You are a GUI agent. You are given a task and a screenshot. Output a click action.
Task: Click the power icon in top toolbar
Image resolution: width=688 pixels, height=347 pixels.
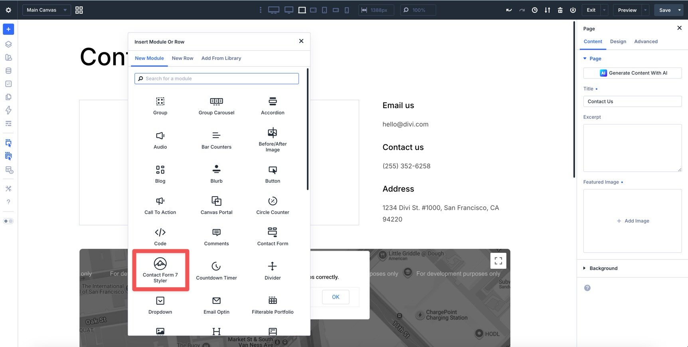pos(573,10)
